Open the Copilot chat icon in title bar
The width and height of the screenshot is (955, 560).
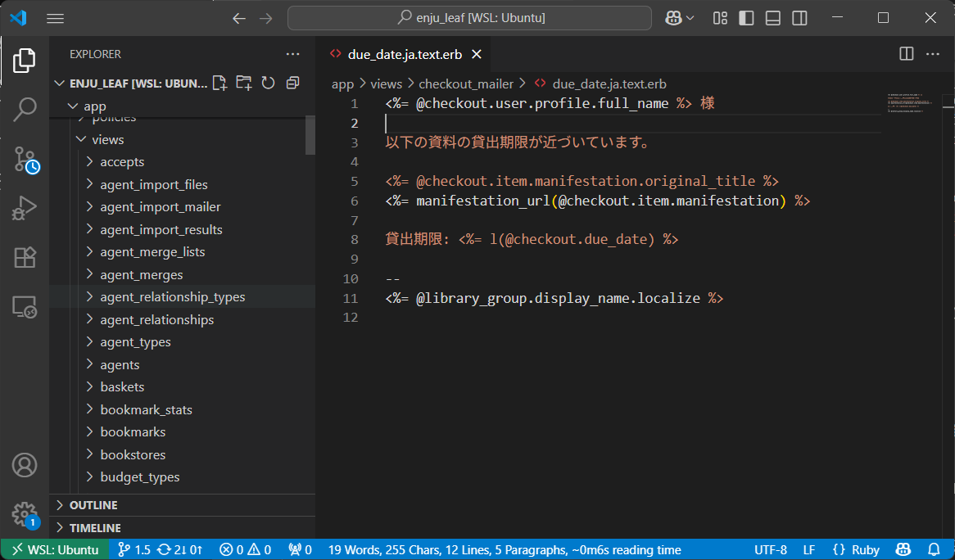673,18
